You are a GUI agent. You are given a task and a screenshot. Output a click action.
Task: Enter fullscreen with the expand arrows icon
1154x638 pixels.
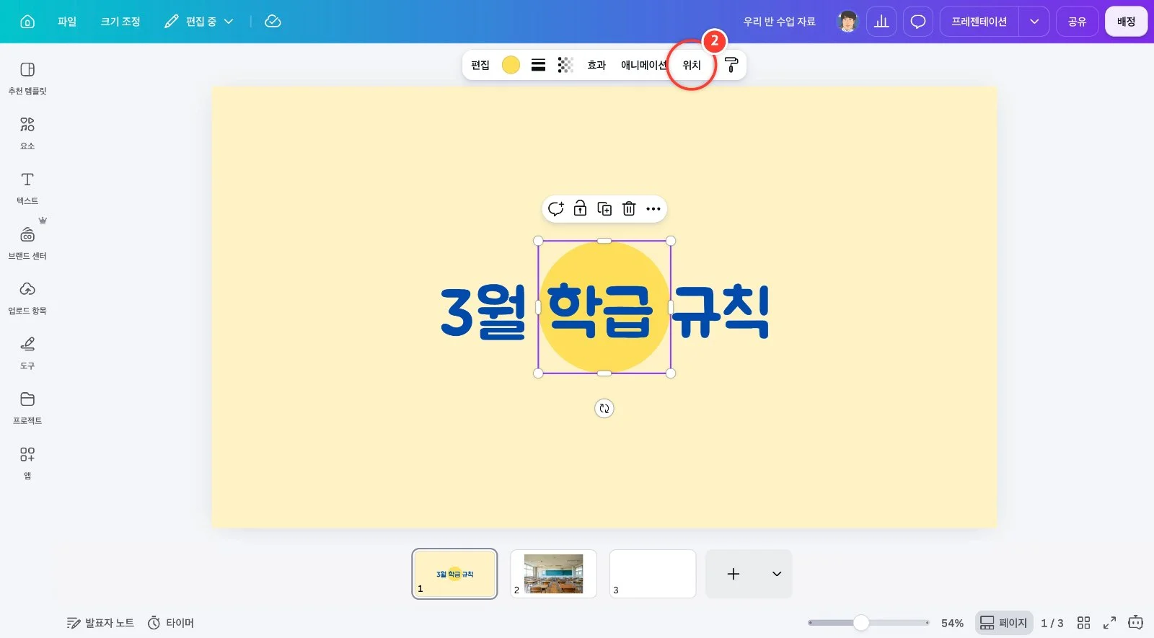click(x=1109, y=623)
